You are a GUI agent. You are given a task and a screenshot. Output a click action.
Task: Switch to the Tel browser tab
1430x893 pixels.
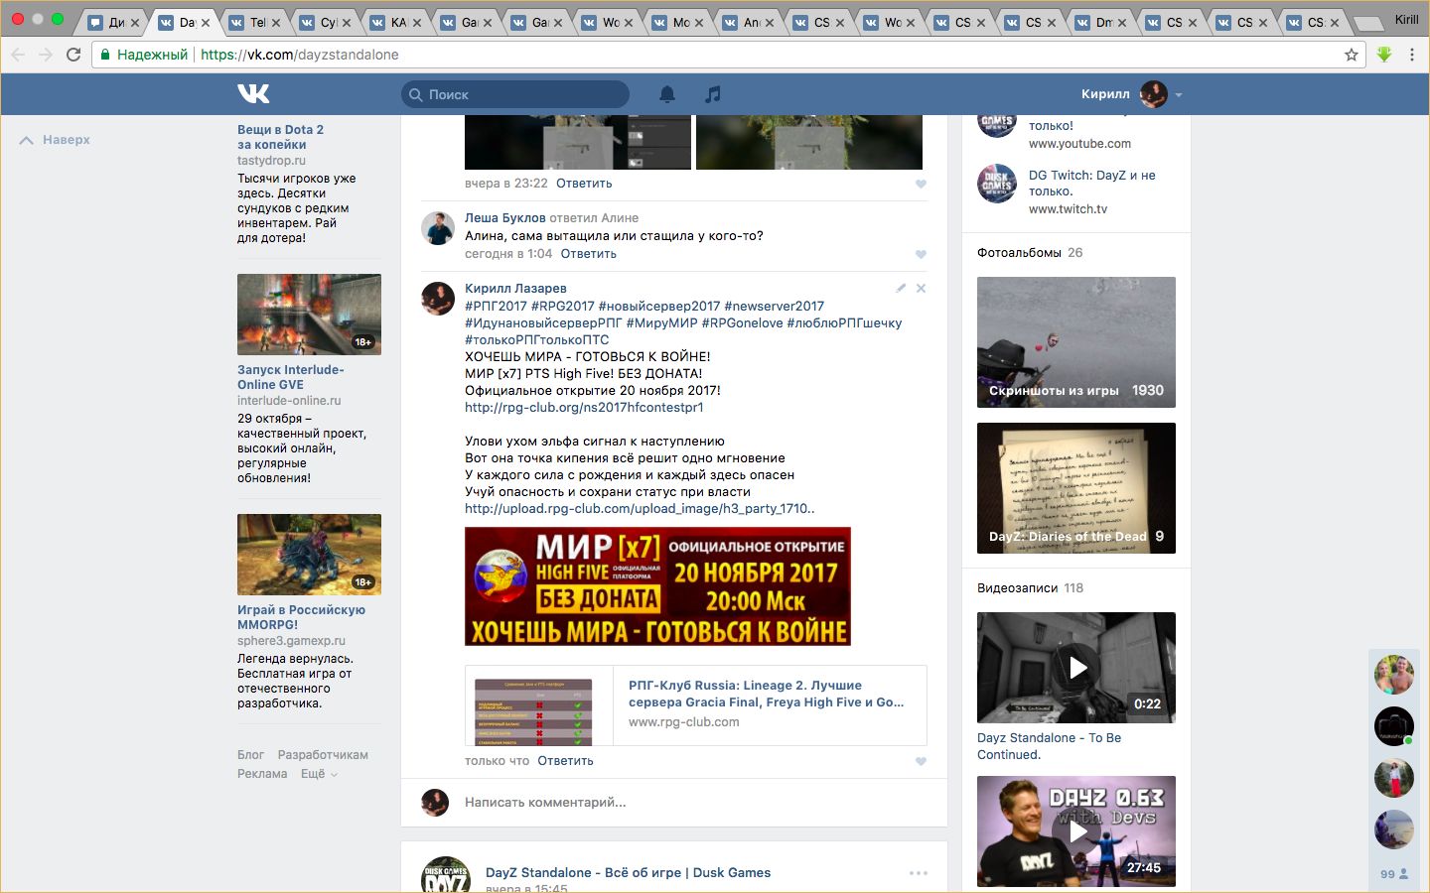click(x=258, y=22)
